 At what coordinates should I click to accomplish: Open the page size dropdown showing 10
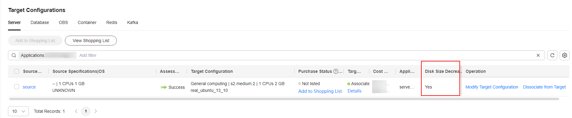18,111
